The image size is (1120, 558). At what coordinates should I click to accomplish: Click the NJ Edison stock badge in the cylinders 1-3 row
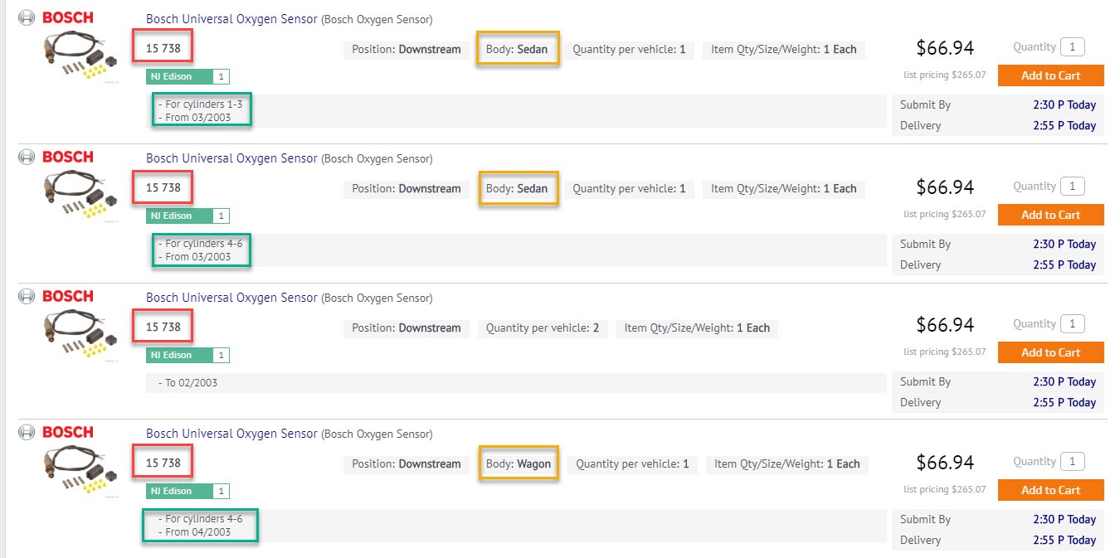(187, 76)
